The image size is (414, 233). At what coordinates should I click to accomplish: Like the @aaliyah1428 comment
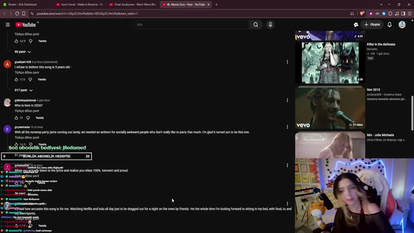click(x=16, y=79)
